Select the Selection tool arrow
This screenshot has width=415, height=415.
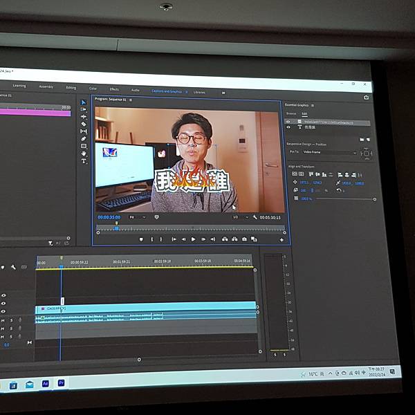(84, 102)
